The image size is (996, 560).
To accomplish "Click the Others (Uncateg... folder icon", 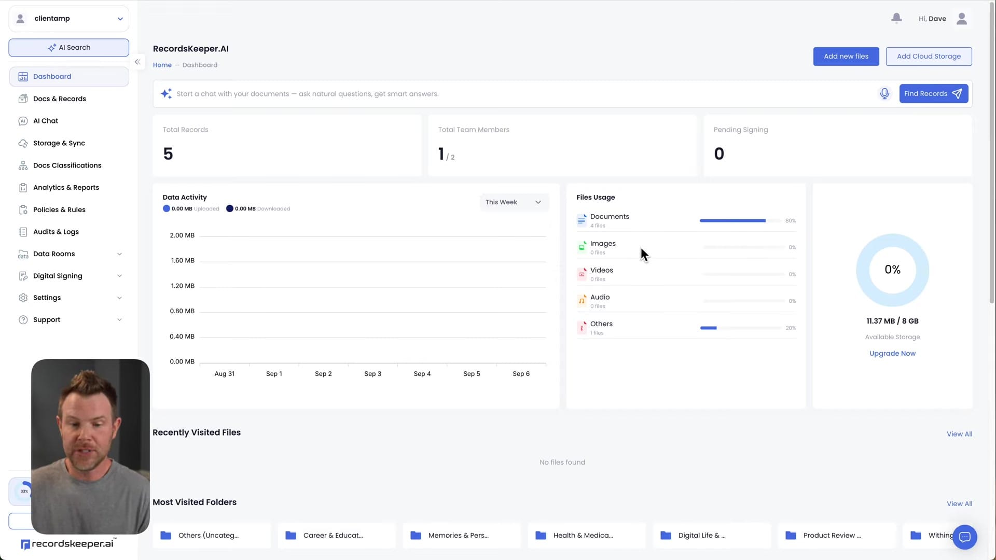I will 165,535.
